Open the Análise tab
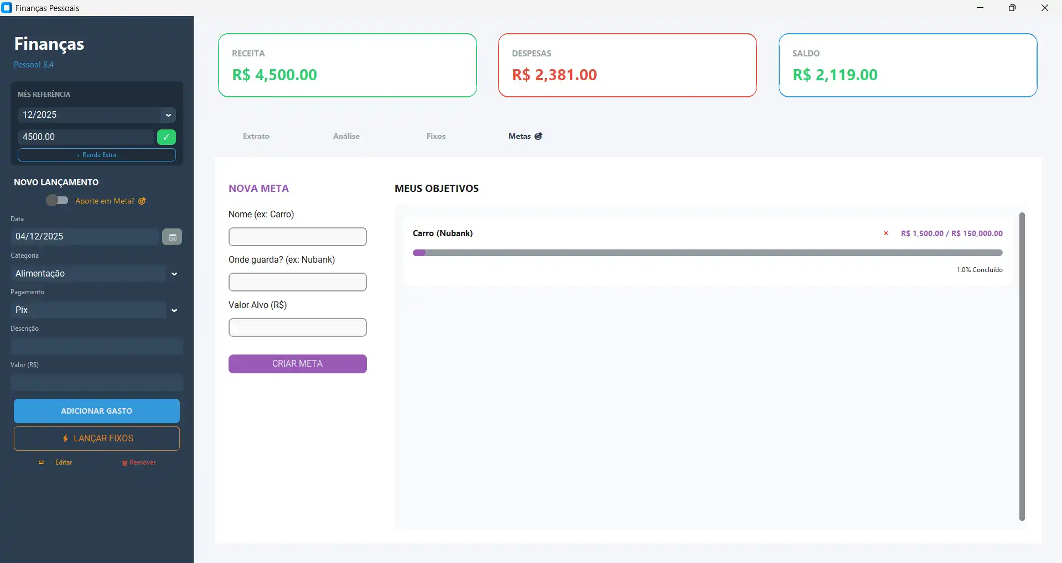The width and height of the screenshot is (1062, 563). [346, 136]
